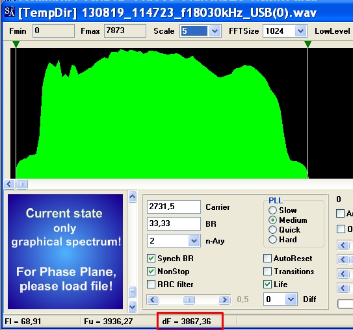Viewport: 353px width, 330px height.
Task: Click the SA application icon in title bar
Action: click(x=10, y=12)
